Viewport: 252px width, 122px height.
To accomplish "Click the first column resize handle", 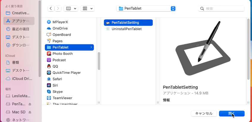I will click(99, 103).
